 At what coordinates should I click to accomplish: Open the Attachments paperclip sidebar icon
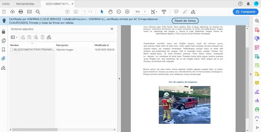pos(4,58)
